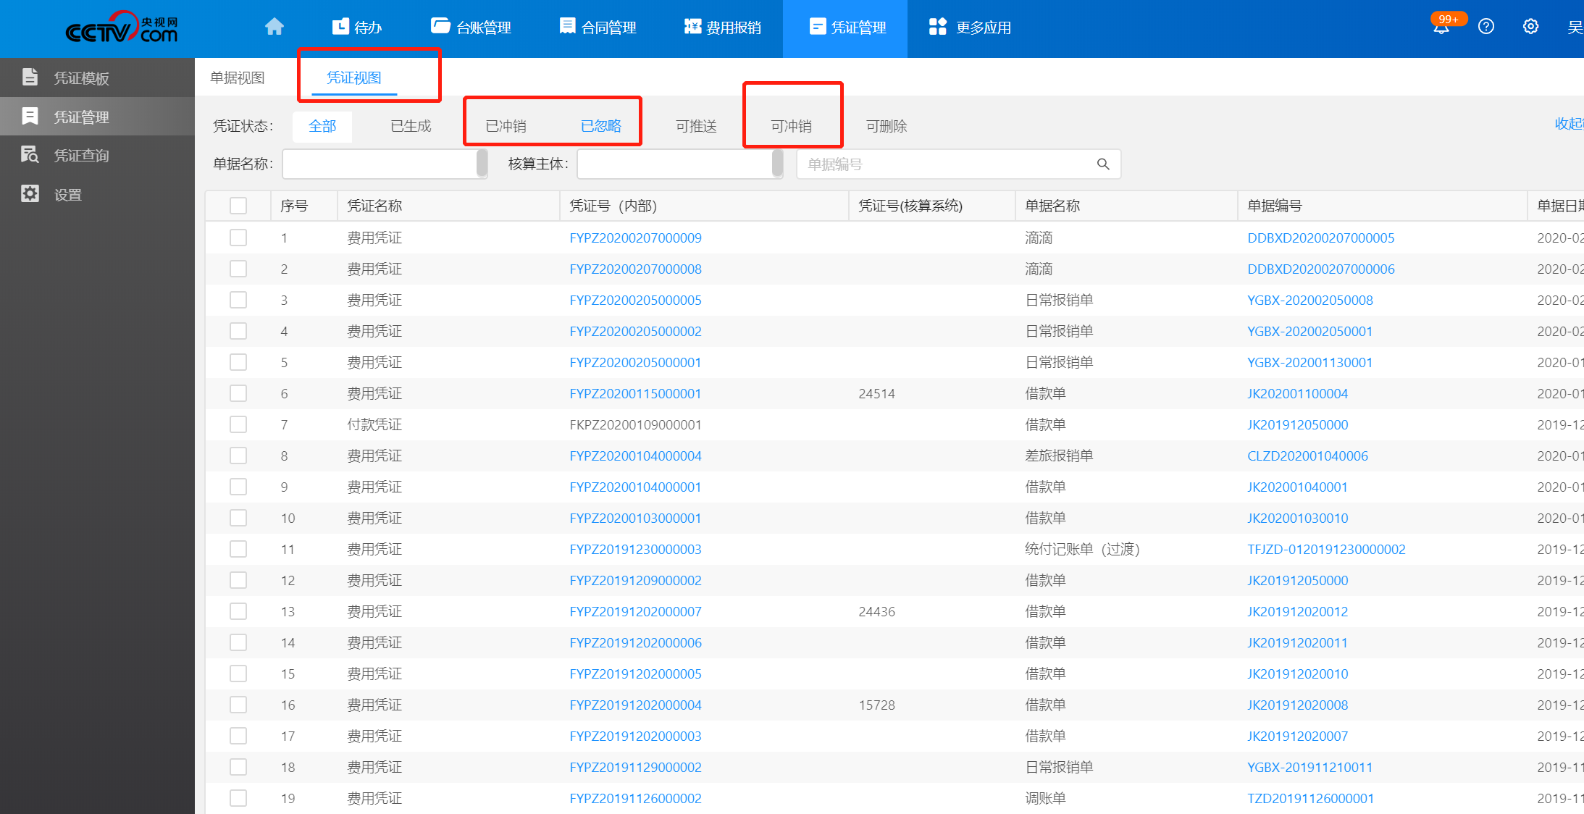This screenshot has width=1584, height=814.
Task: Click the 凭证模板 sidebar icon
Action: [30, 77]
